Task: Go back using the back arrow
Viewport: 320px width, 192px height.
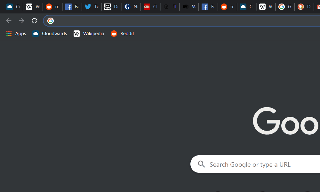Action: click(9, 20)
